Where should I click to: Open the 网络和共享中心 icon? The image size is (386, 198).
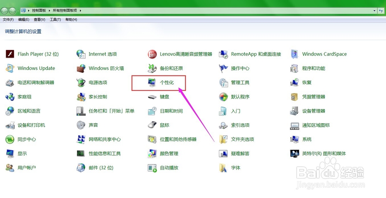pos(81,139)
